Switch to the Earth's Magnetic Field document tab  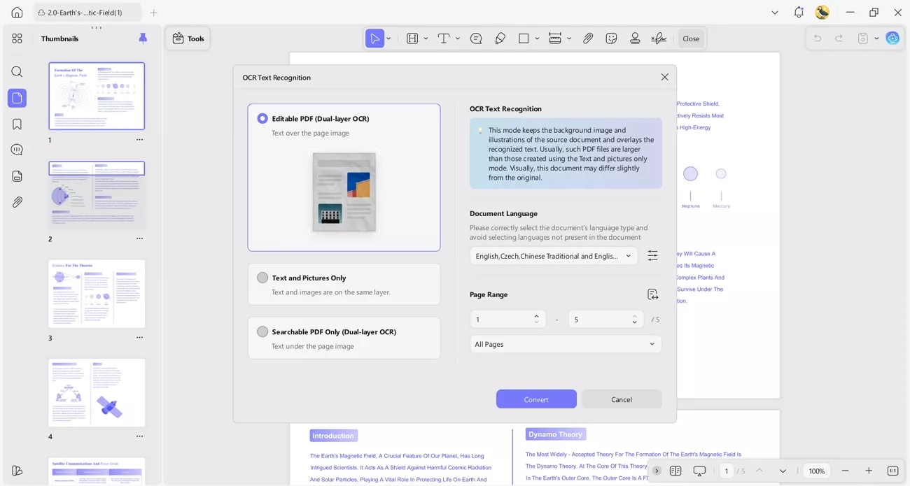[x=83, y=12]
